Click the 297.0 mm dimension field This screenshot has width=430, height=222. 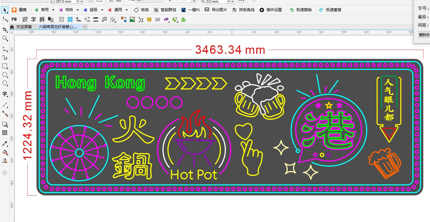65,1
